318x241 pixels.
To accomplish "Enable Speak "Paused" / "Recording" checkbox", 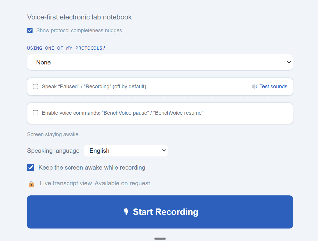I will (36, 87).
